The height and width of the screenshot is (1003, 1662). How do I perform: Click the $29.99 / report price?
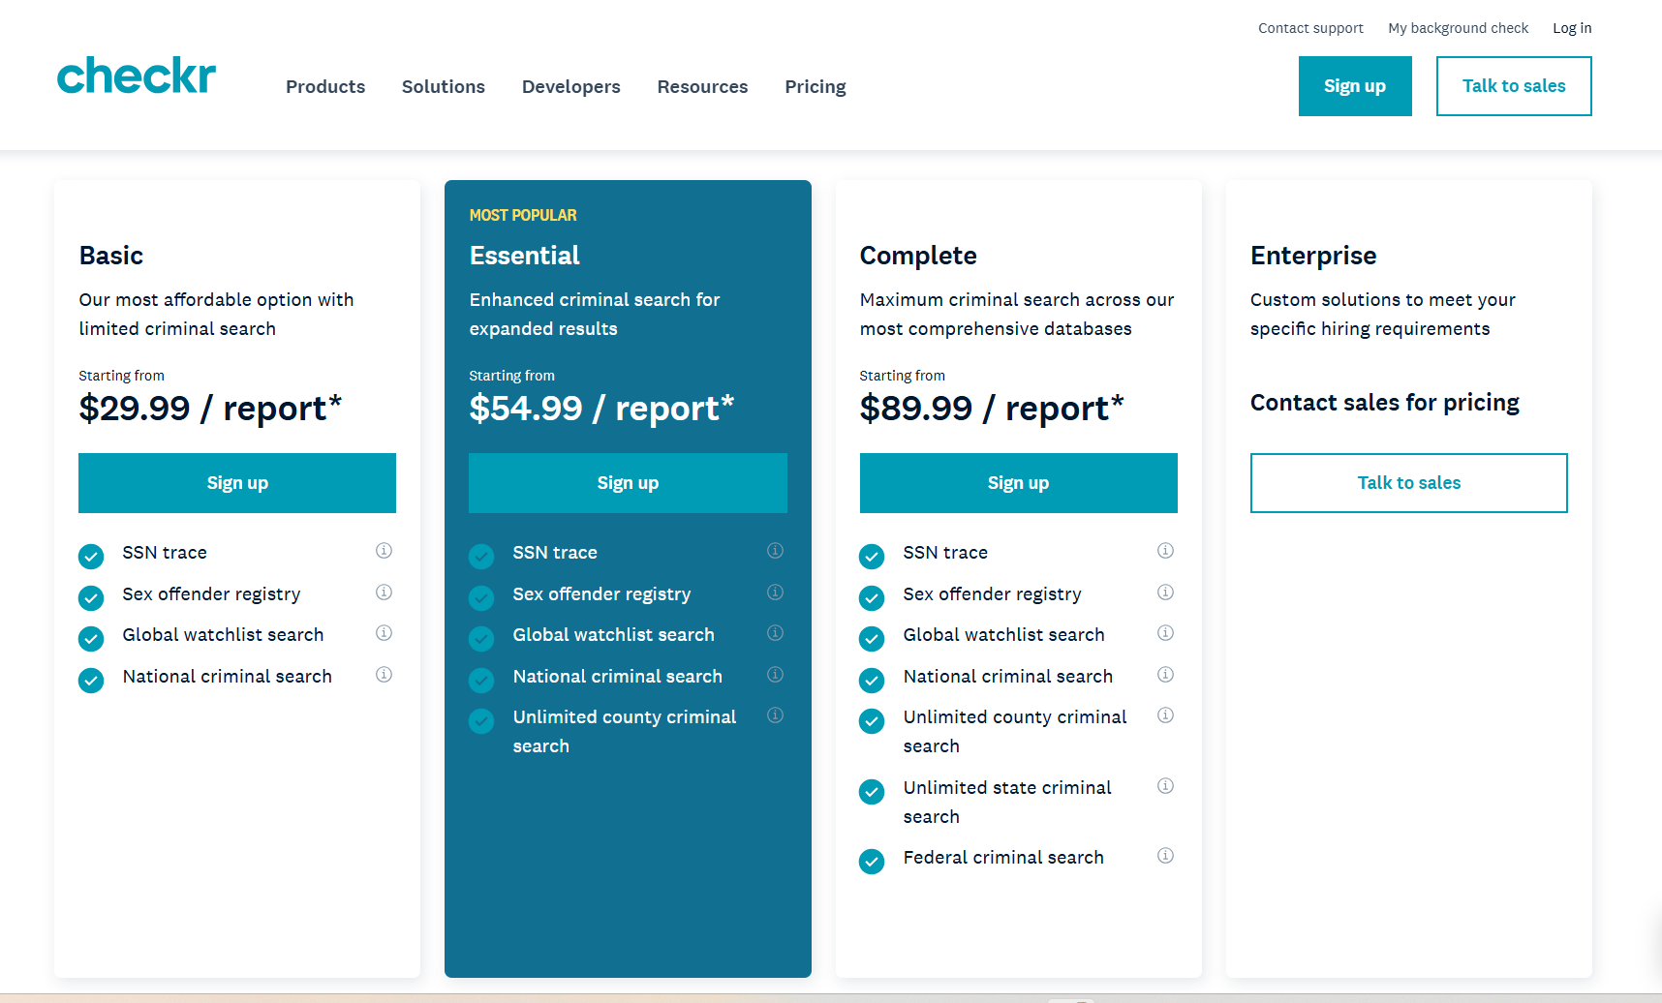pyautogui.click(x=210, y=409)
